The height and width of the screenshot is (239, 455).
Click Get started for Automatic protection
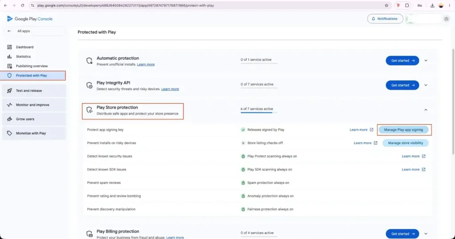402,60
